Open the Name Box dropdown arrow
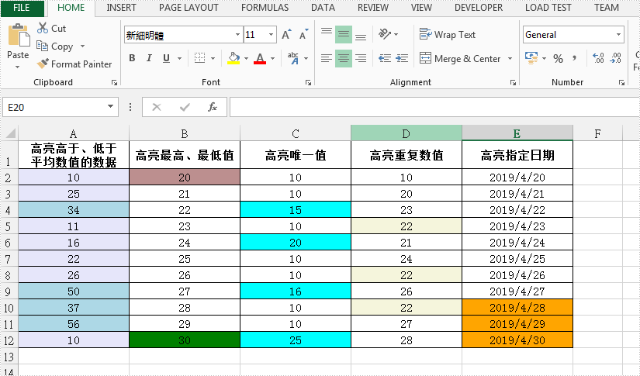The width and height of the screenshot is (640, 376). coord(111,107)
